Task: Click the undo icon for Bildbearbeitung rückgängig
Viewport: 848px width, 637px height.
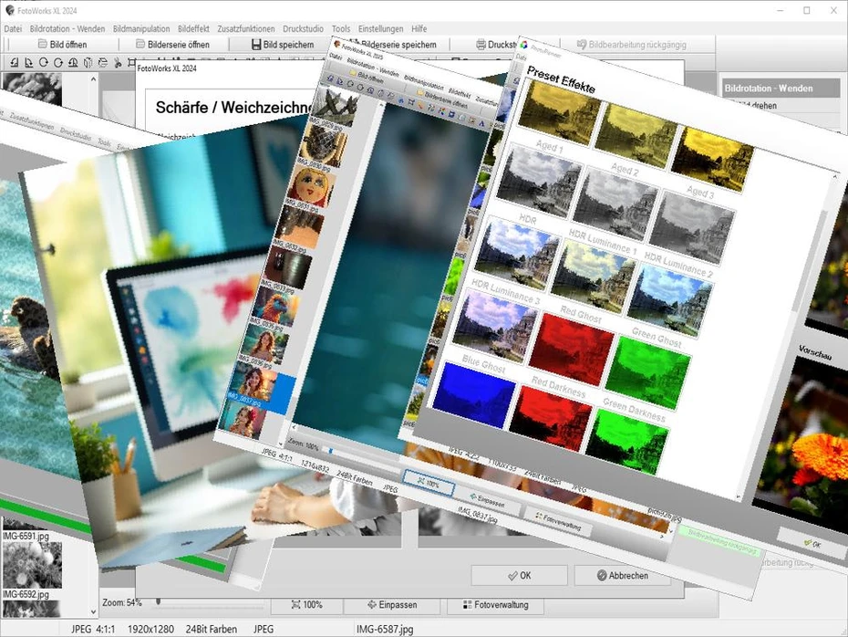Action: (x=581, y=44)
